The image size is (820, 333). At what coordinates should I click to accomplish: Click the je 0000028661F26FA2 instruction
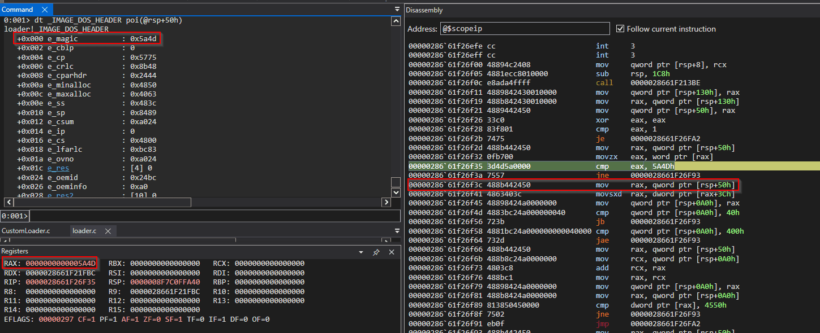pos(647,138)
